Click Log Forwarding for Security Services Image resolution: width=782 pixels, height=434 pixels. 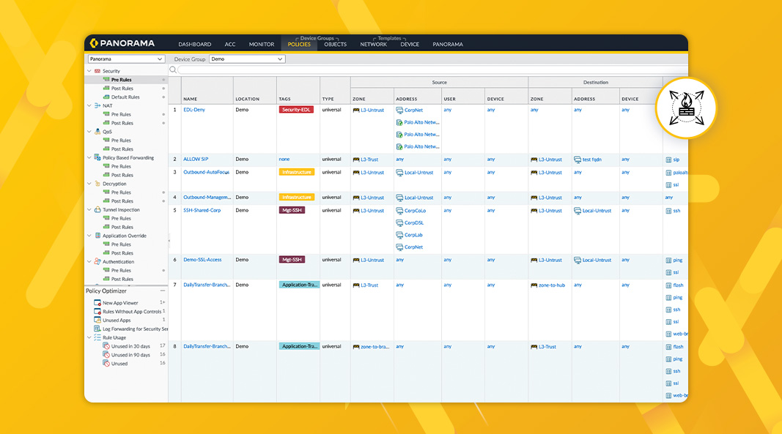tap(130, 329)
